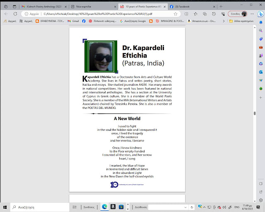Click scrollbar down arrow of PDF
The height and width of the screenshot is (212, 265).
click(255, 201)
